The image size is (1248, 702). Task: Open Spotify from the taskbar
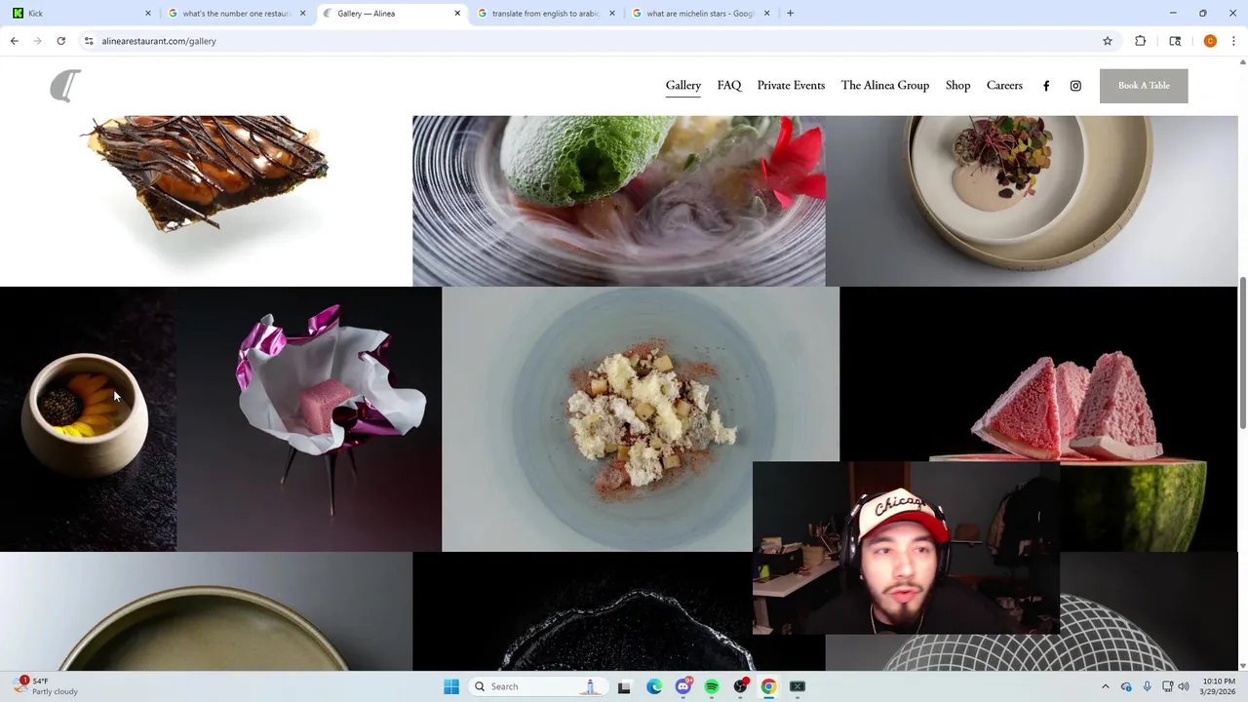pyautogui.click(x=712, y=686)
